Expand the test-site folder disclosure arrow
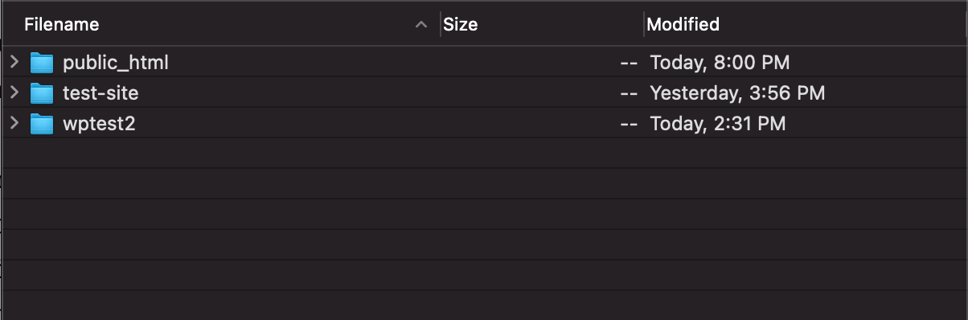 (x=14, y=92)
